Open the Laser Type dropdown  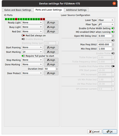coord(106,20)
